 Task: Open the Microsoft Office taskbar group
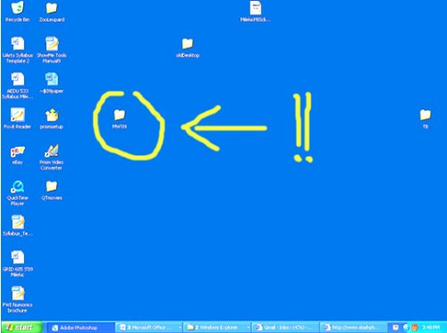pos(148,328)
